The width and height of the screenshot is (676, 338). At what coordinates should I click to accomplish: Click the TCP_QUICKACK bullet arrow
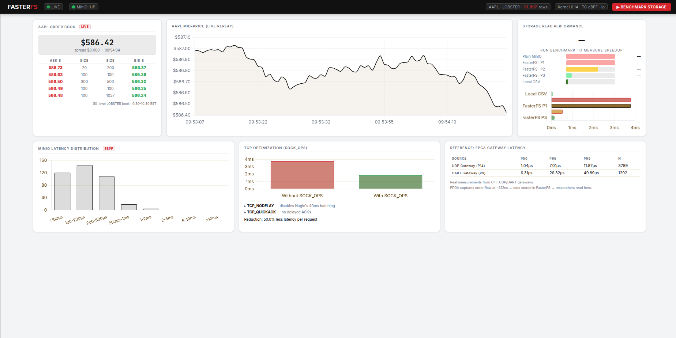pos(245,212)
